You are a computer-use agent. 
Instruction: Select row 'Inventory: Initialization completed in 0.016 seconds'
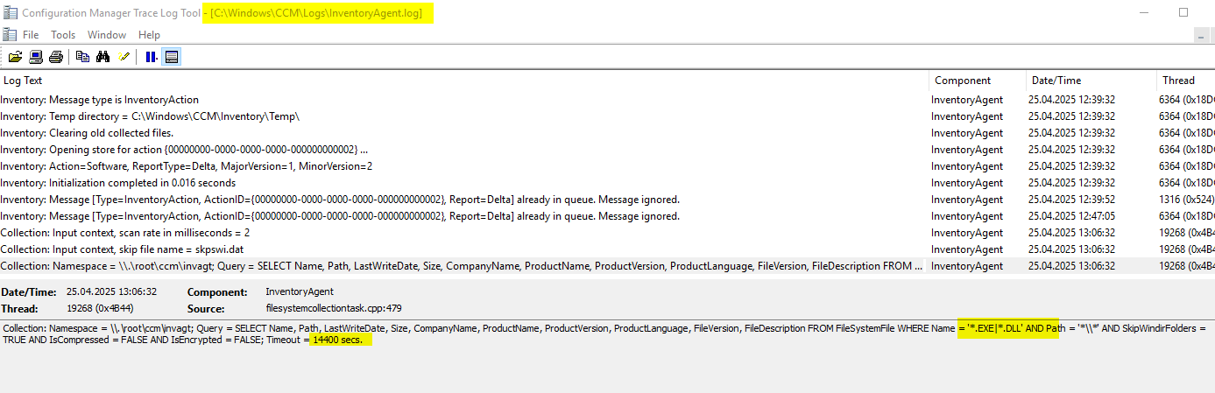tap(607, 183)
